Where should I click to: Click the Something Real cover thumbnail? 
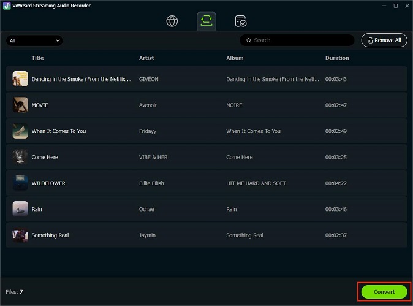coord(20,235)
